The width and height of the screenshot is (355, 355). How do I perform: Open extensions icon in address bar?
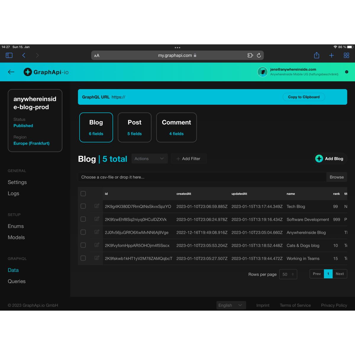[x=250, y=55]
